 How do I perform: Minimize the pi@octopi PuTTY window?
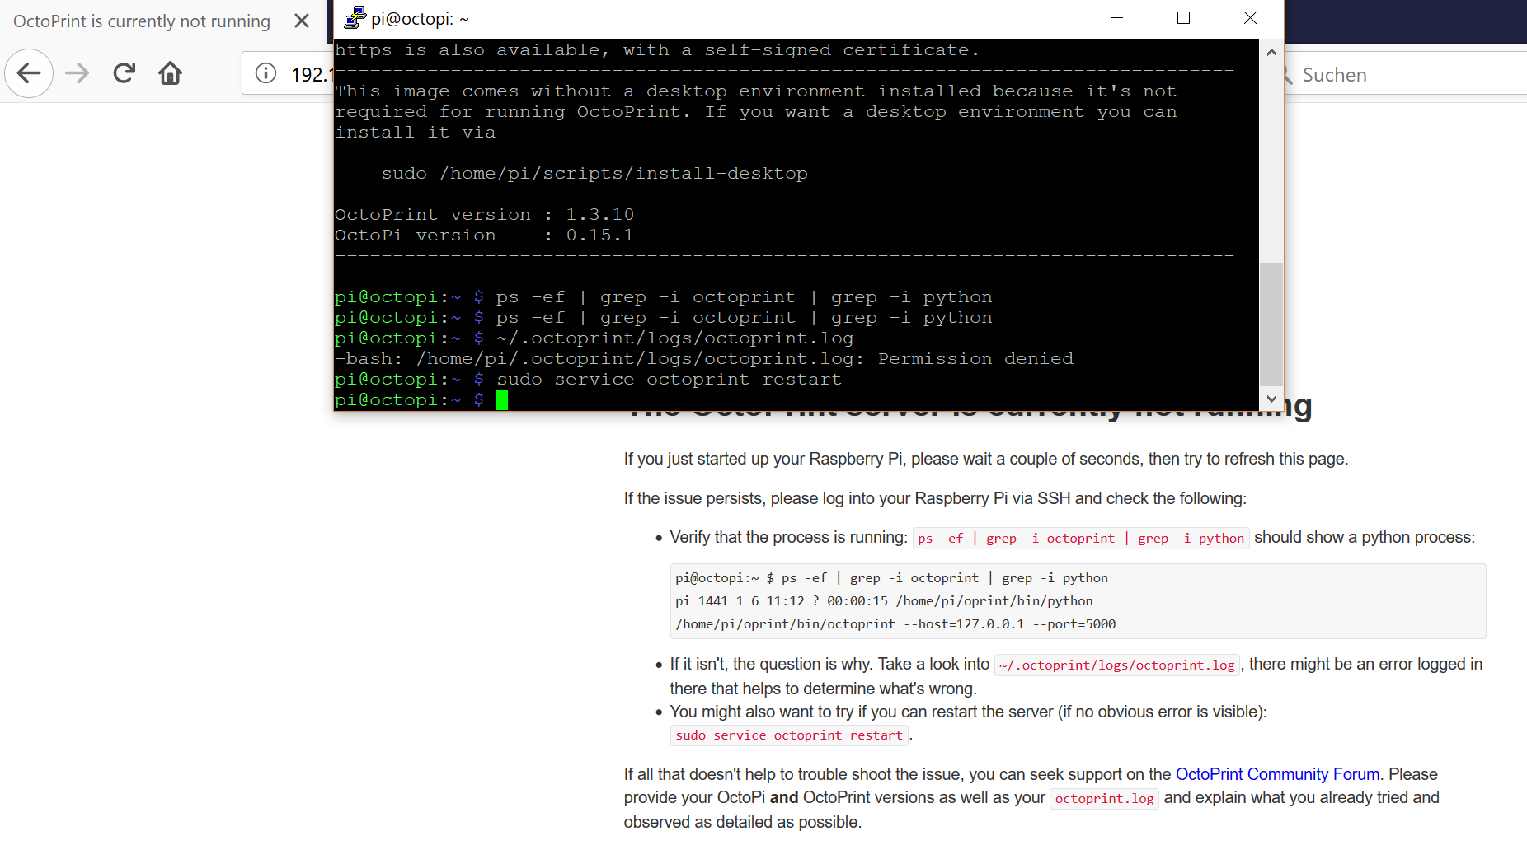(1117, 18)
